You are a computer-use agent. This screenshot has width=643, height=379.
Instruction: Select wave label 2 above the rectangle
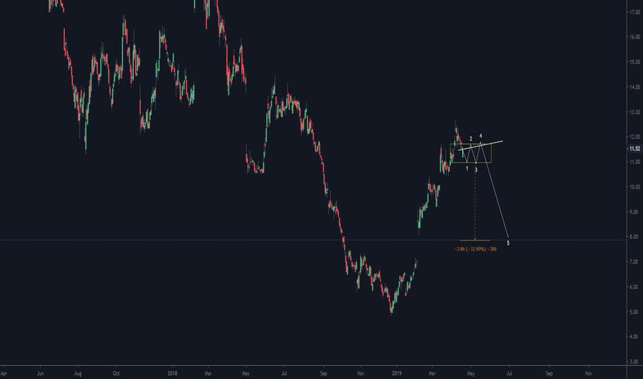[x=471, y=139]
